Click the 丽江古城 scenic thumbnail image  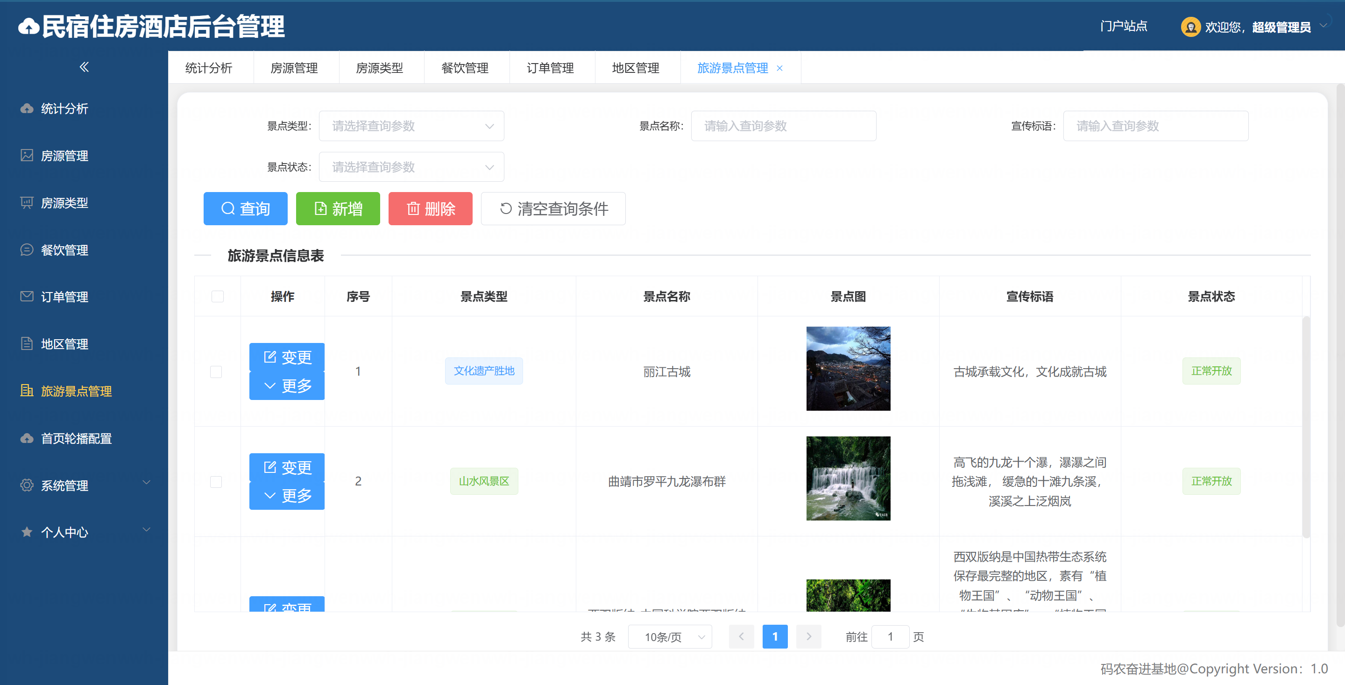coord(848,368)
